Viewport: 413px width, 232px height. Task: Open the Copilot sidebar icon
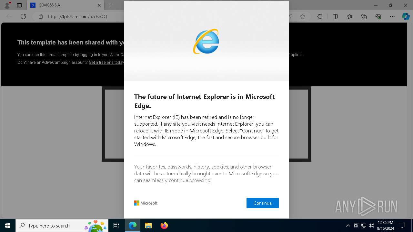[x=406, y=16]
